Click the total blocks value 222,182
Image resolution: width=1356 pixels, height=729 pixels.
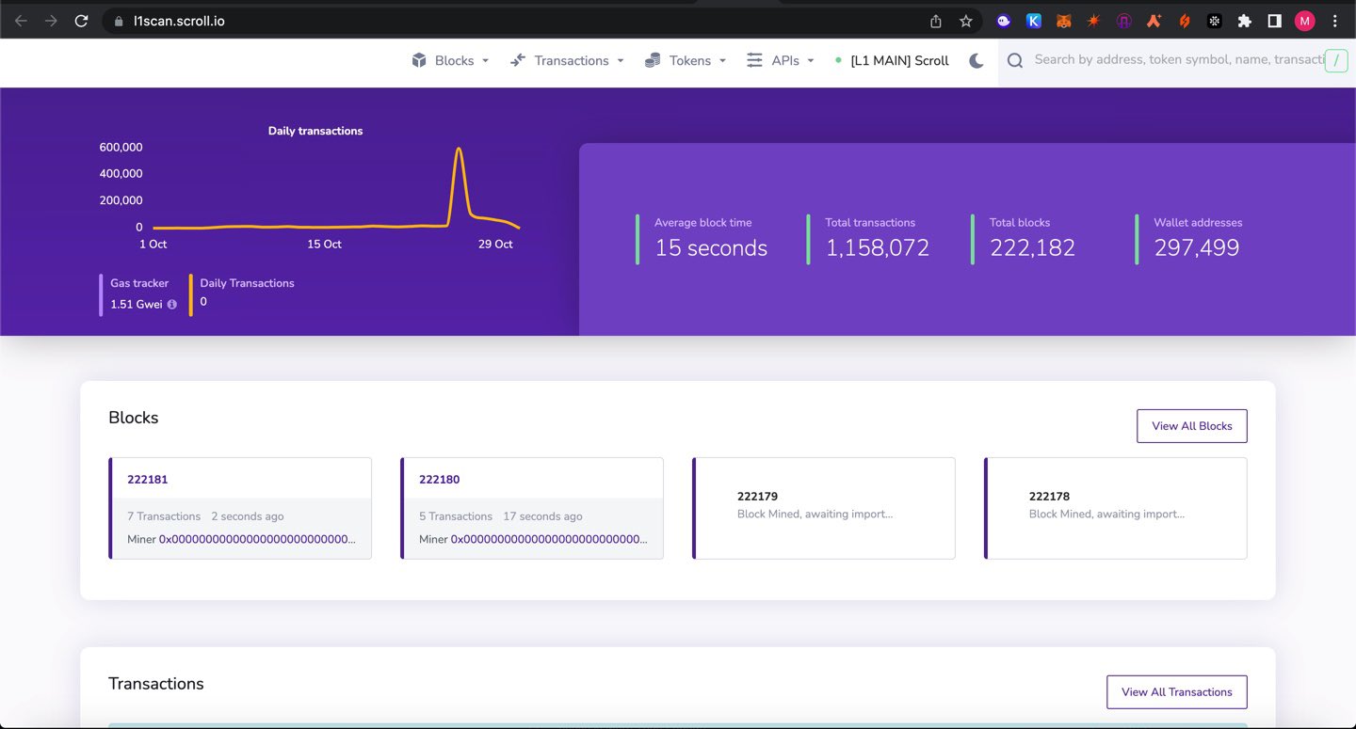click(1032, 248)
